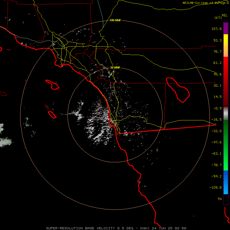The image size is (230, 230).
Task: Select the -94.2 legend value
Action: click(x=216, y=176)
